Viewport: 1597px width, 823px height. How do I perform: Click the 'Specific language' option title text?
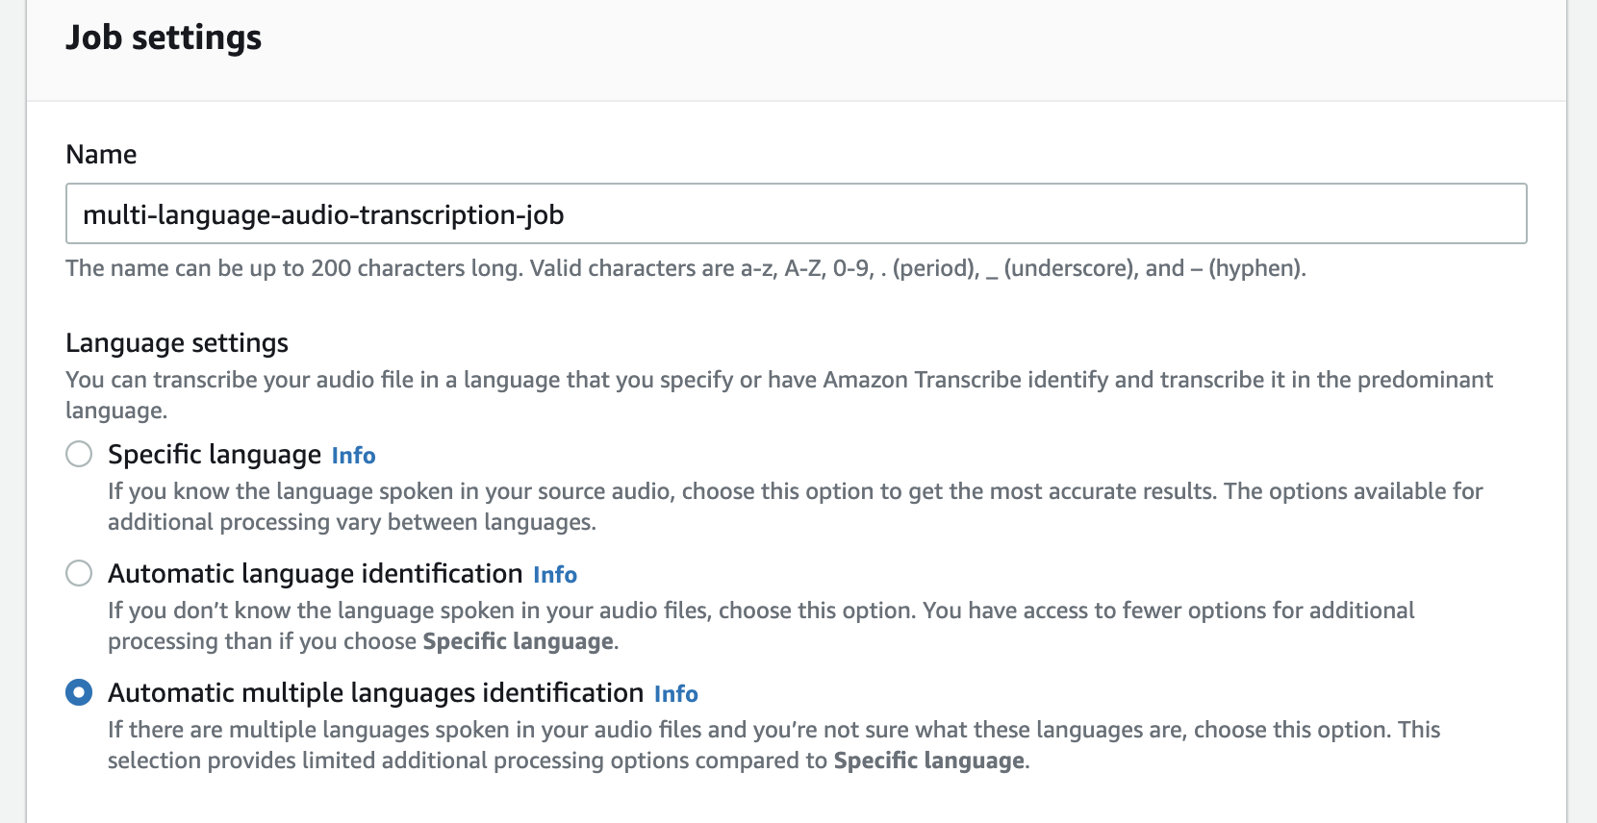pyautogui.click(x=214, y=454)
